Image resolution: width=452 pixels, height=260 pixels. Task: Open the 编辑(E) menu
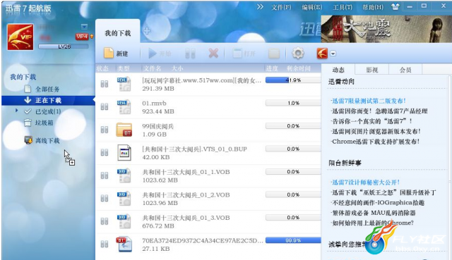(312, 7)
